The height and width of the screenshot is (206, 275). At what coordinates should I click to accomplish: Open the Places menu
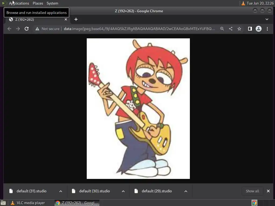coord(38,3)
